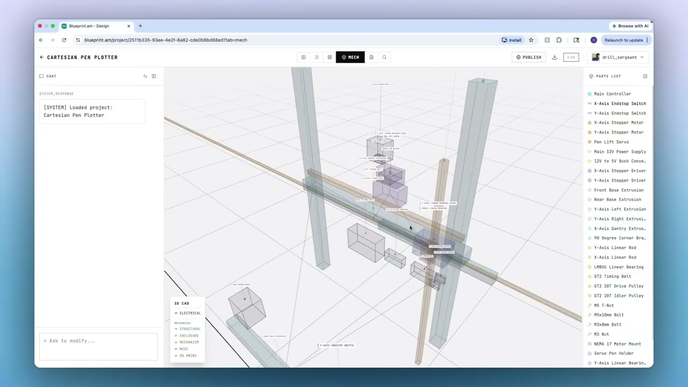Click the Main Controller part type icon
This screenshot has width=688, height=387.
tap(590, 94)
